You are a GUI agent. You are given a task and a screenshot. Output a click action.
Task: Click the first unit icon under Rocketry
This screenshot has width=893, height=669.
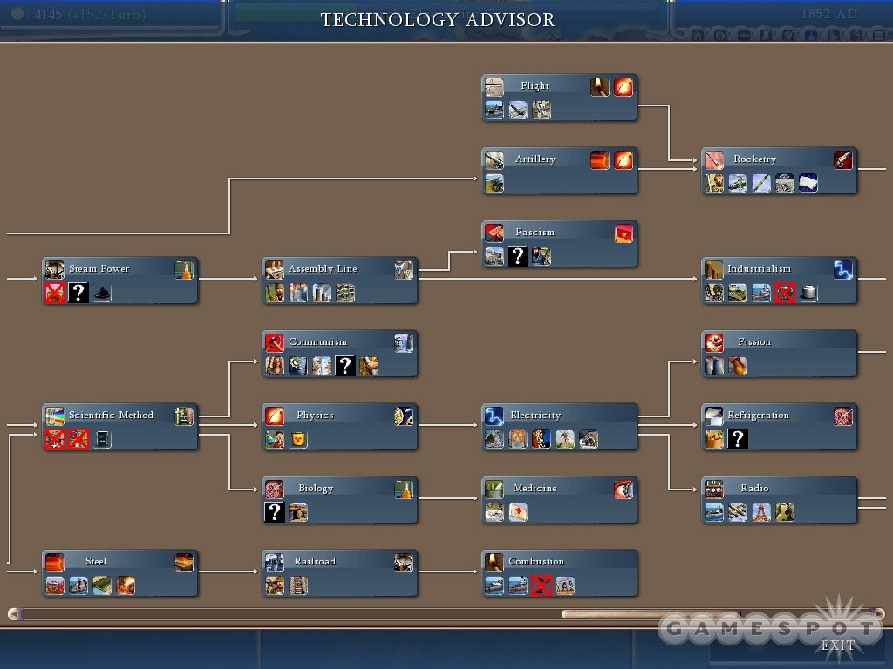pyautogui.click(x=714, y=183)
